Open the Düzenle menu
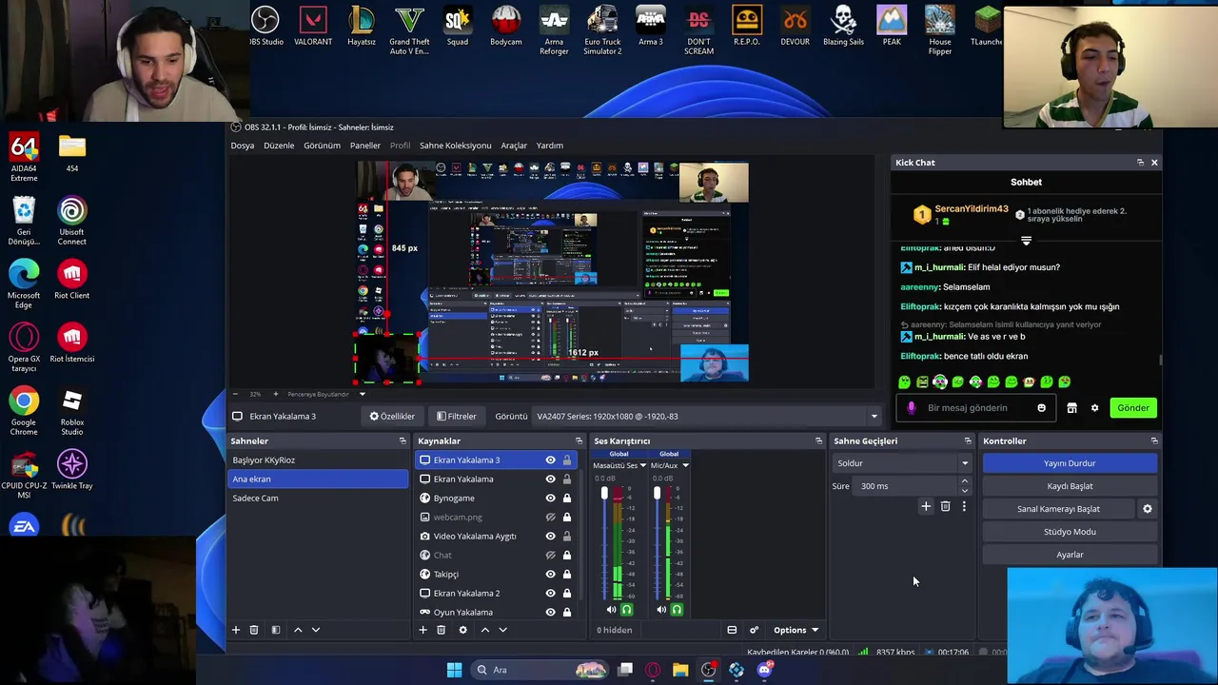The height and width of the screenshot is (685, 1218). pyautogui.click(x=279, y=146)
